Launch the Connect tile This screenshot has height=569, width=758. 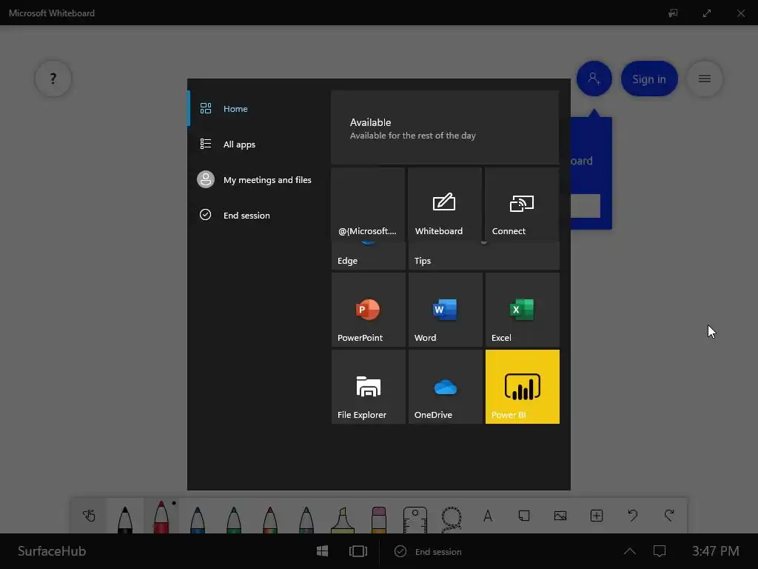(x=522, y=204)
